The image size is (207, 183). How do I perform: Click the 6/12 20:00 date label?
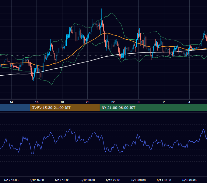point(88,180)
